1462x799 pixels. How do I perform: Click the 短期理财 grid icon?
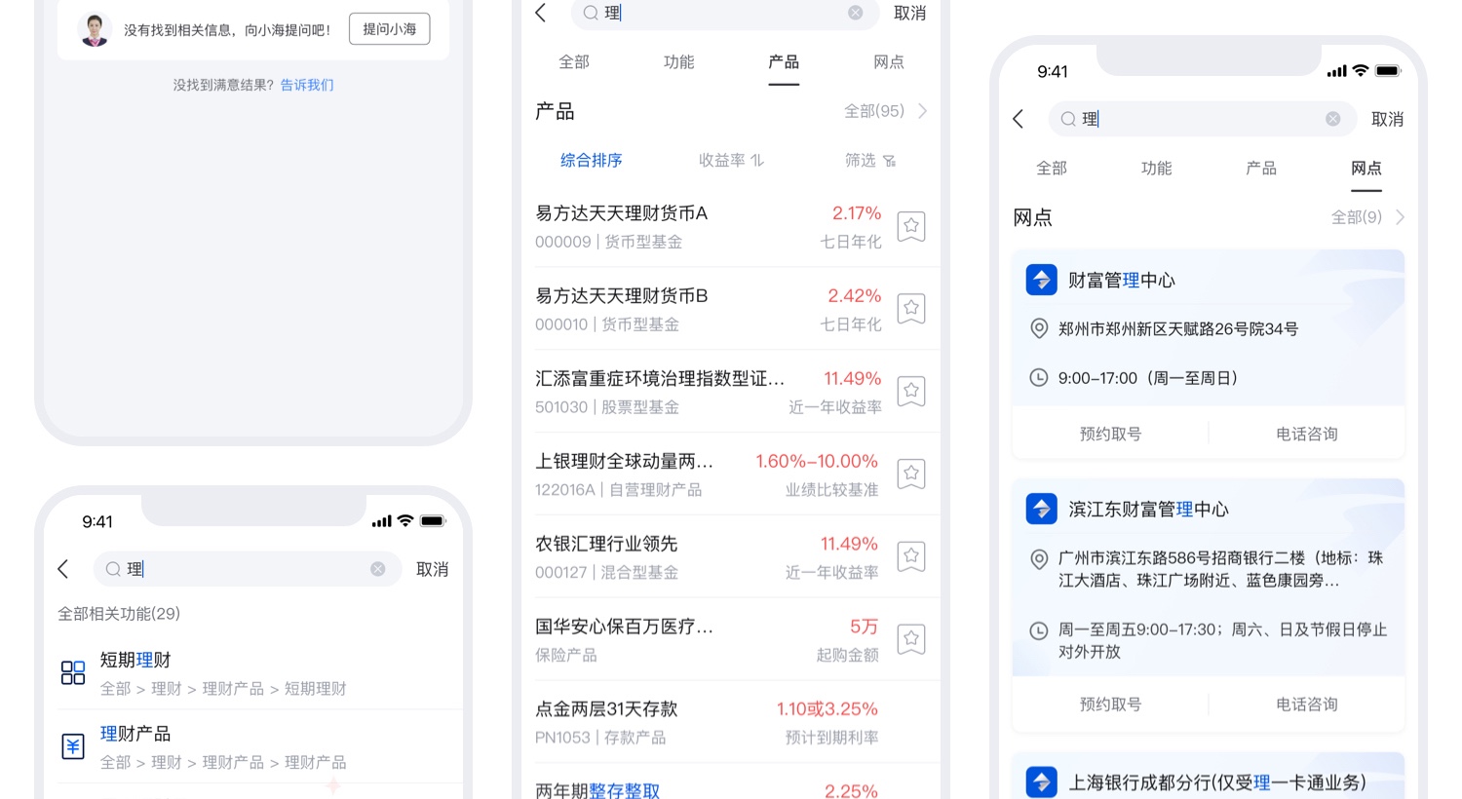coord(73,672)
